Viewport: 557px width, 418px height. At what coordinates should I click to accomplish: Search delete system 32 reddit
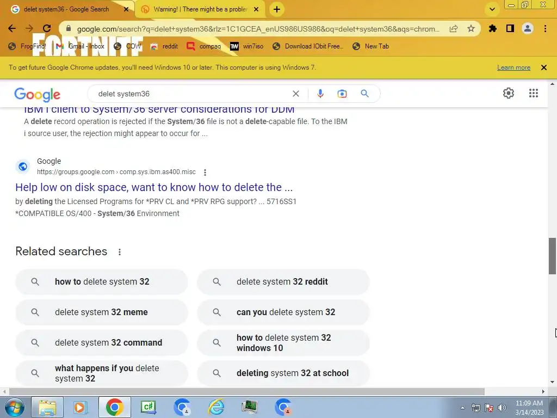(283, 281)
